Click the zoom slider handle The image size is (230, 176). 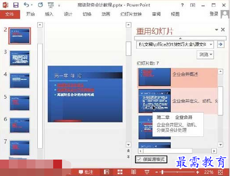pyautogui.click(x=163, y=172)
